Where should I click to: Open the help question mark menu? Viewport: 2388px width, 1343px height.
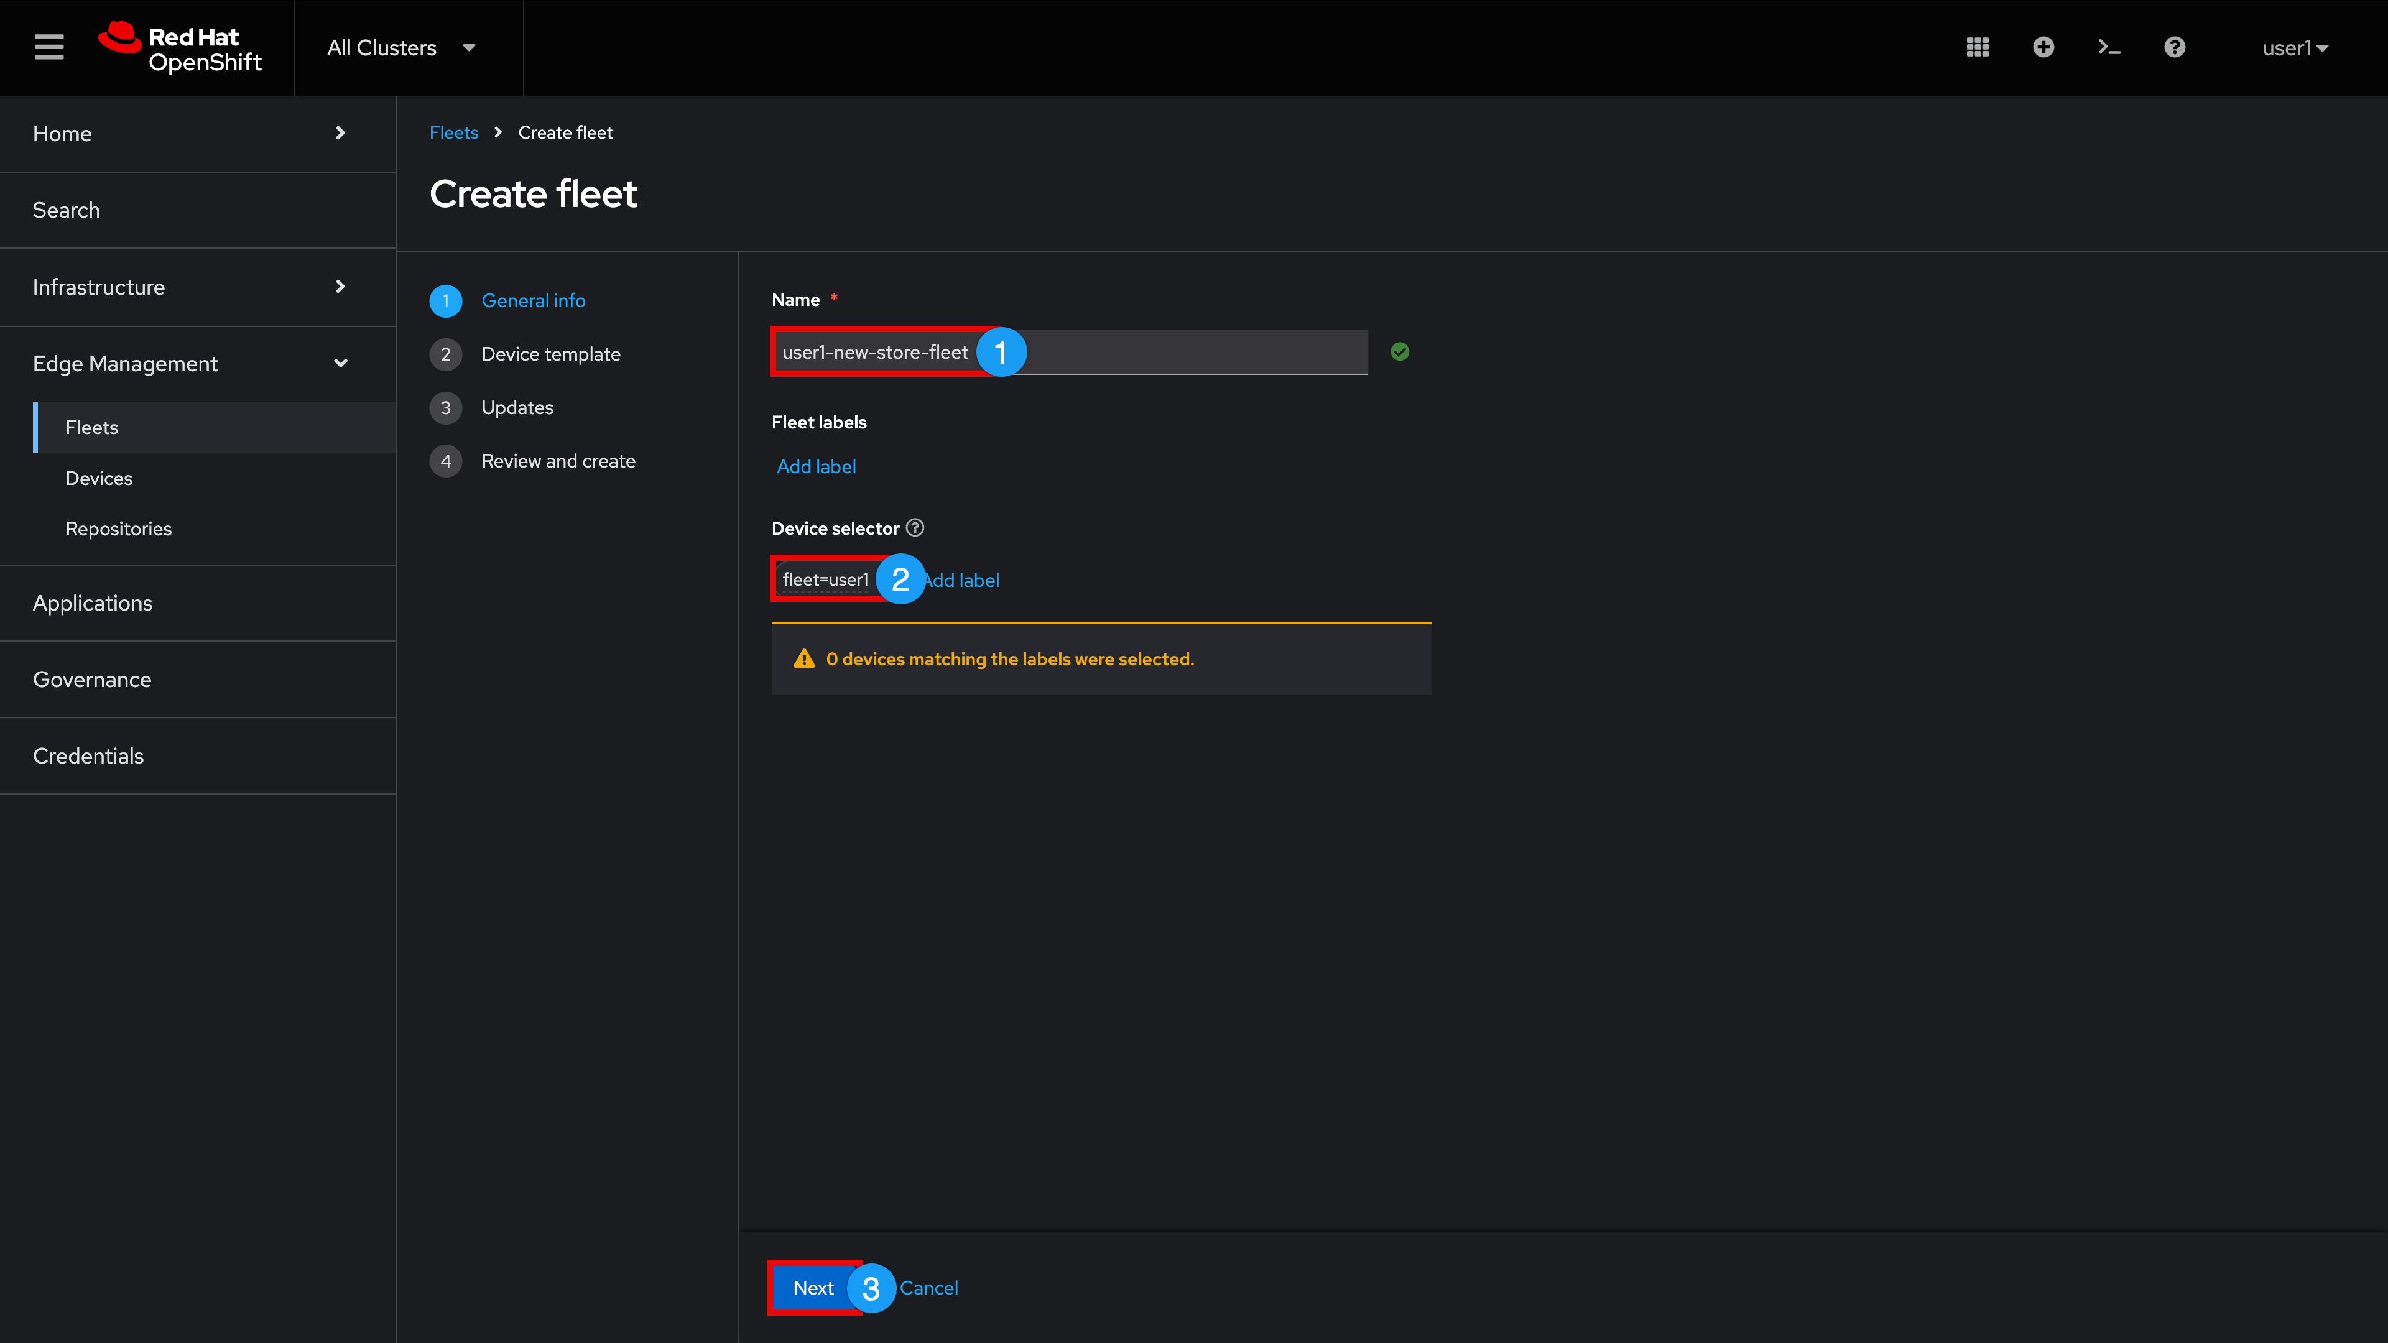pyautogui.click(x=2175, y=47)
